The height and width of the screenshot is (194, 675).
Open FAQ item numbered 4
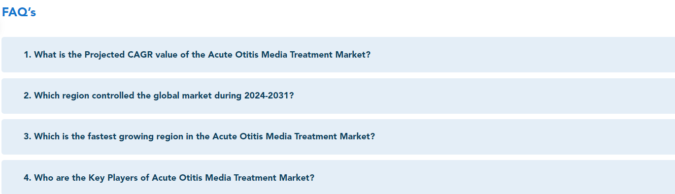338,177
